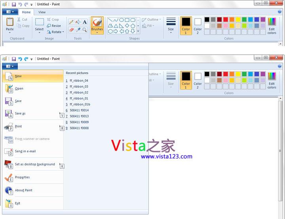Choose the Fill with color bucket tool
285x219 pixels.
[x=78, y=22]
